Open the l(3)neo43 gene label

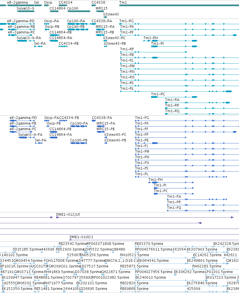click(111, 14)
